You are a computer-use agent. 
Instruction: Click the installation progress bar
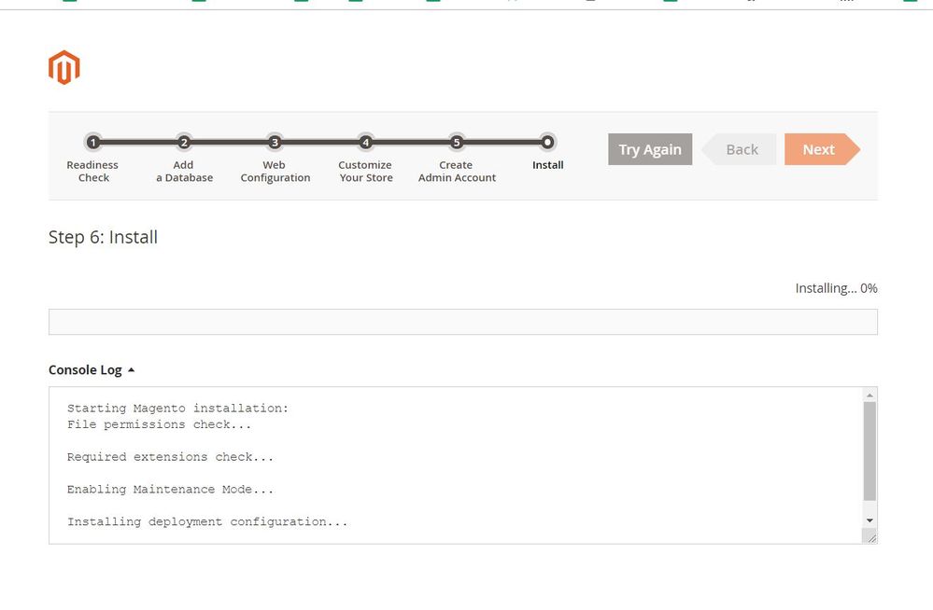[x=462, y=322]
